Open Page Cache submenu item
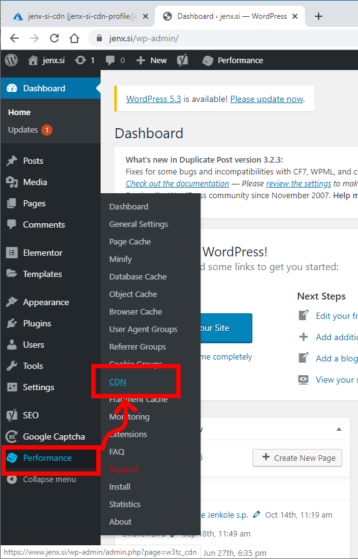Viewport: 358px width, 559px height. 130,242
